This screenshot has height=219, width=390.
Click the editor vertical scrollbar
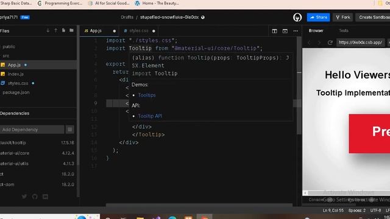tap(299, 86)
